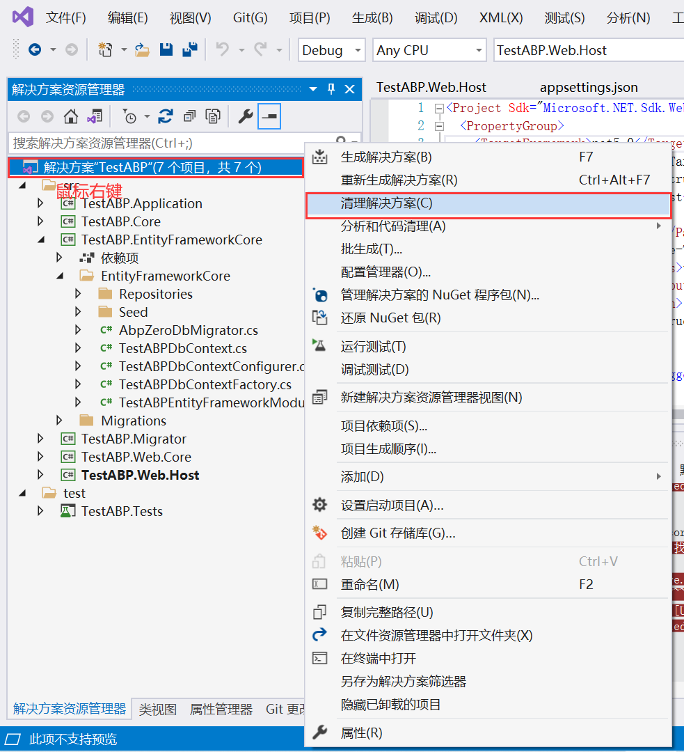Click the New Project toolbar icon
This screenshot has height=752, width=684.
[105, 50]
